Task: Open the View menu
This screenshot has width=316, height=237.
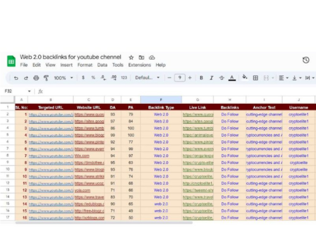Action: coord(50,65)
